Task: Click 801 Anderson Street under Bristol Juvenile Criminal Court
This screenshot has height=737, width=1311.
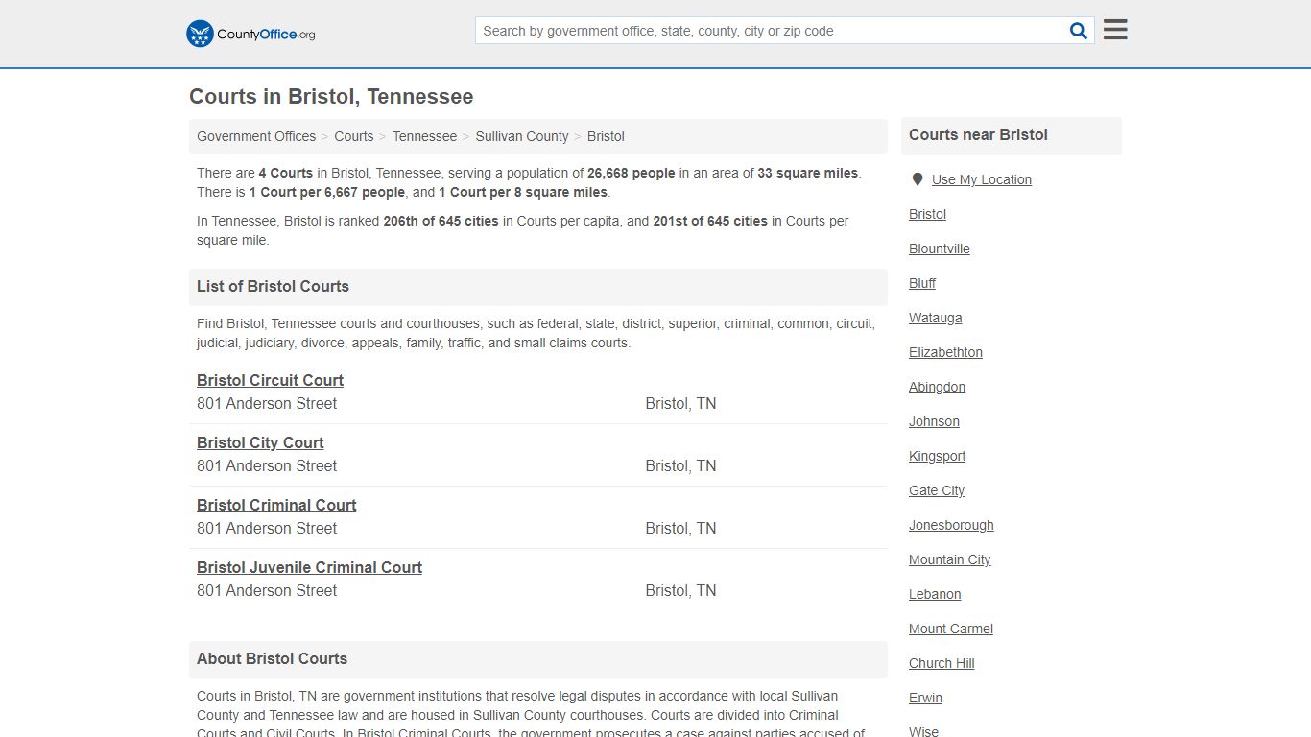Action: click(267, 590)
